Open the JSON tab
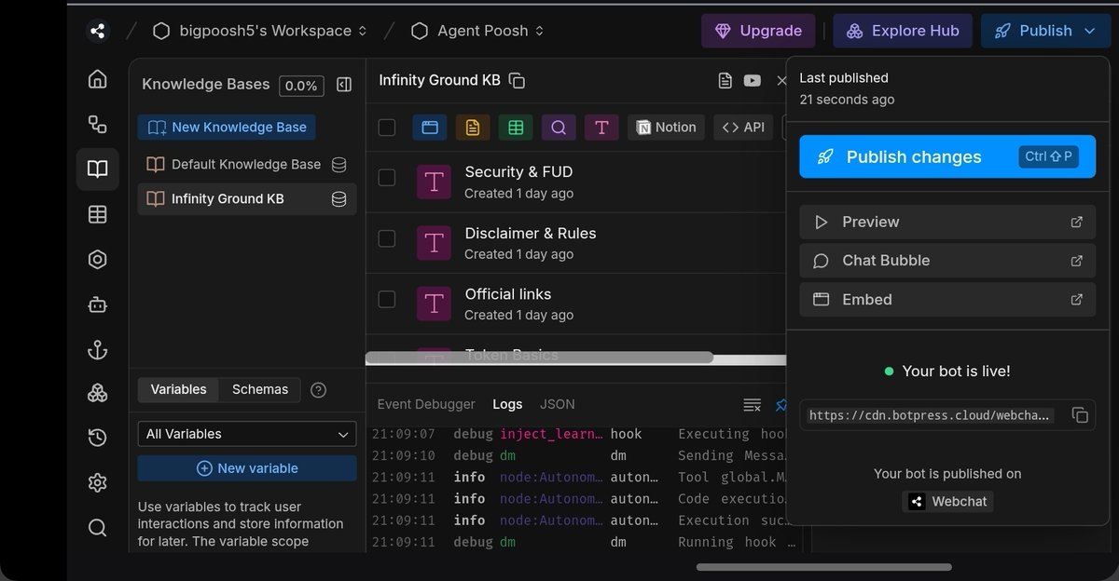Screen dimensions: 1119x581 [x=558, y=404]
